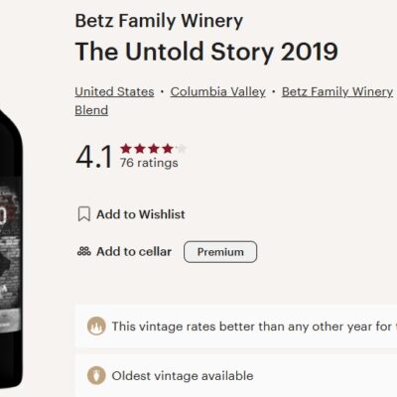Click the cellar grapes icon
The height and width of the screenshot is (397, 397).
tap(84, 251)
